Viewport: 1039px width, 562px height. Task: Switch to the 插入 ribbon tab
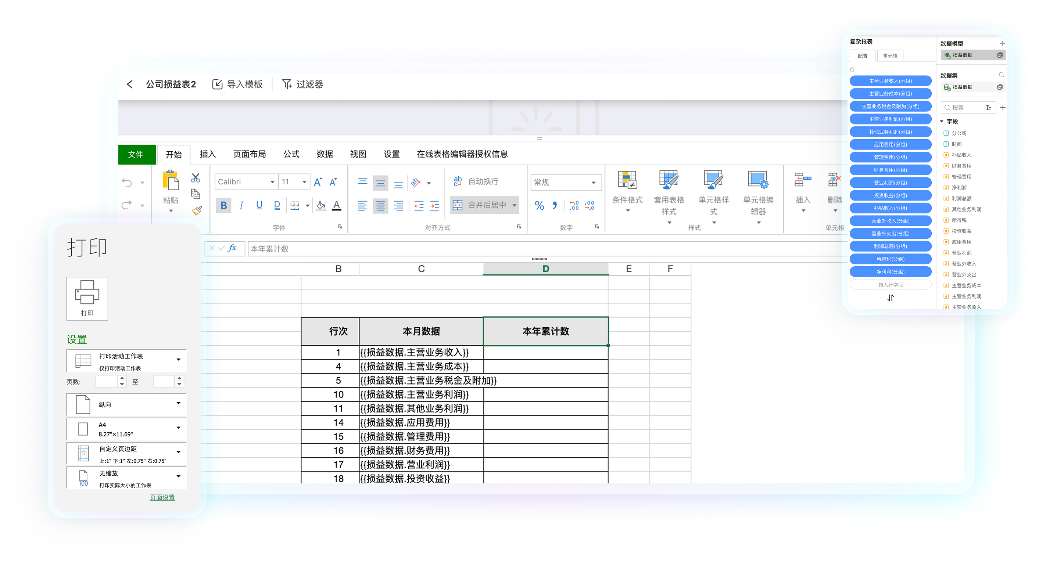point(208,154)
